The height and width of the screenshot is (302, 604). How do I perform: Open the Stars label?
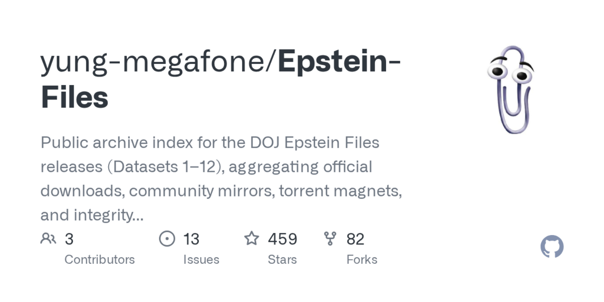point(282,260)
